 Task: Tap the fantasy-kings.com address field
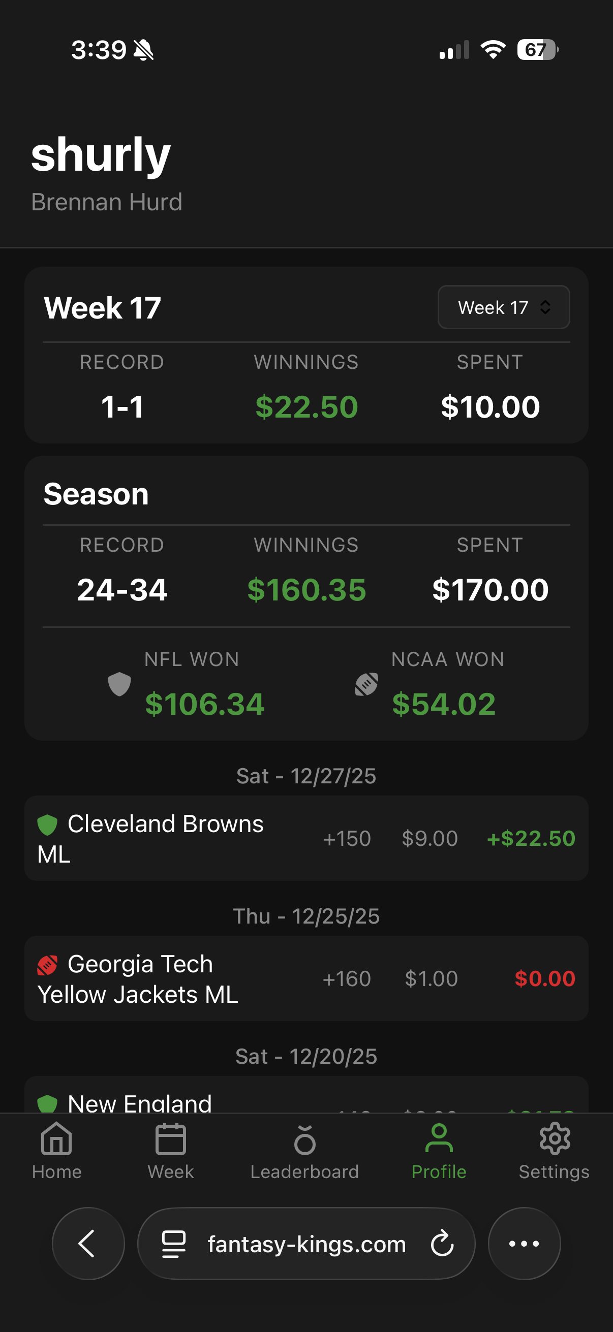(306, 1244)
